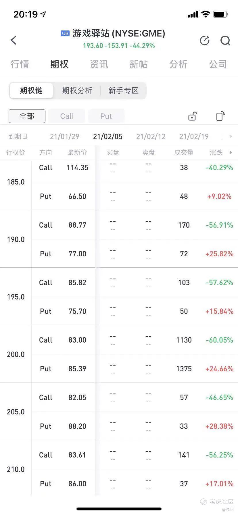This screenshot has width=238, height=515.
Task: Select the Put filter
Action: [106, 116]
